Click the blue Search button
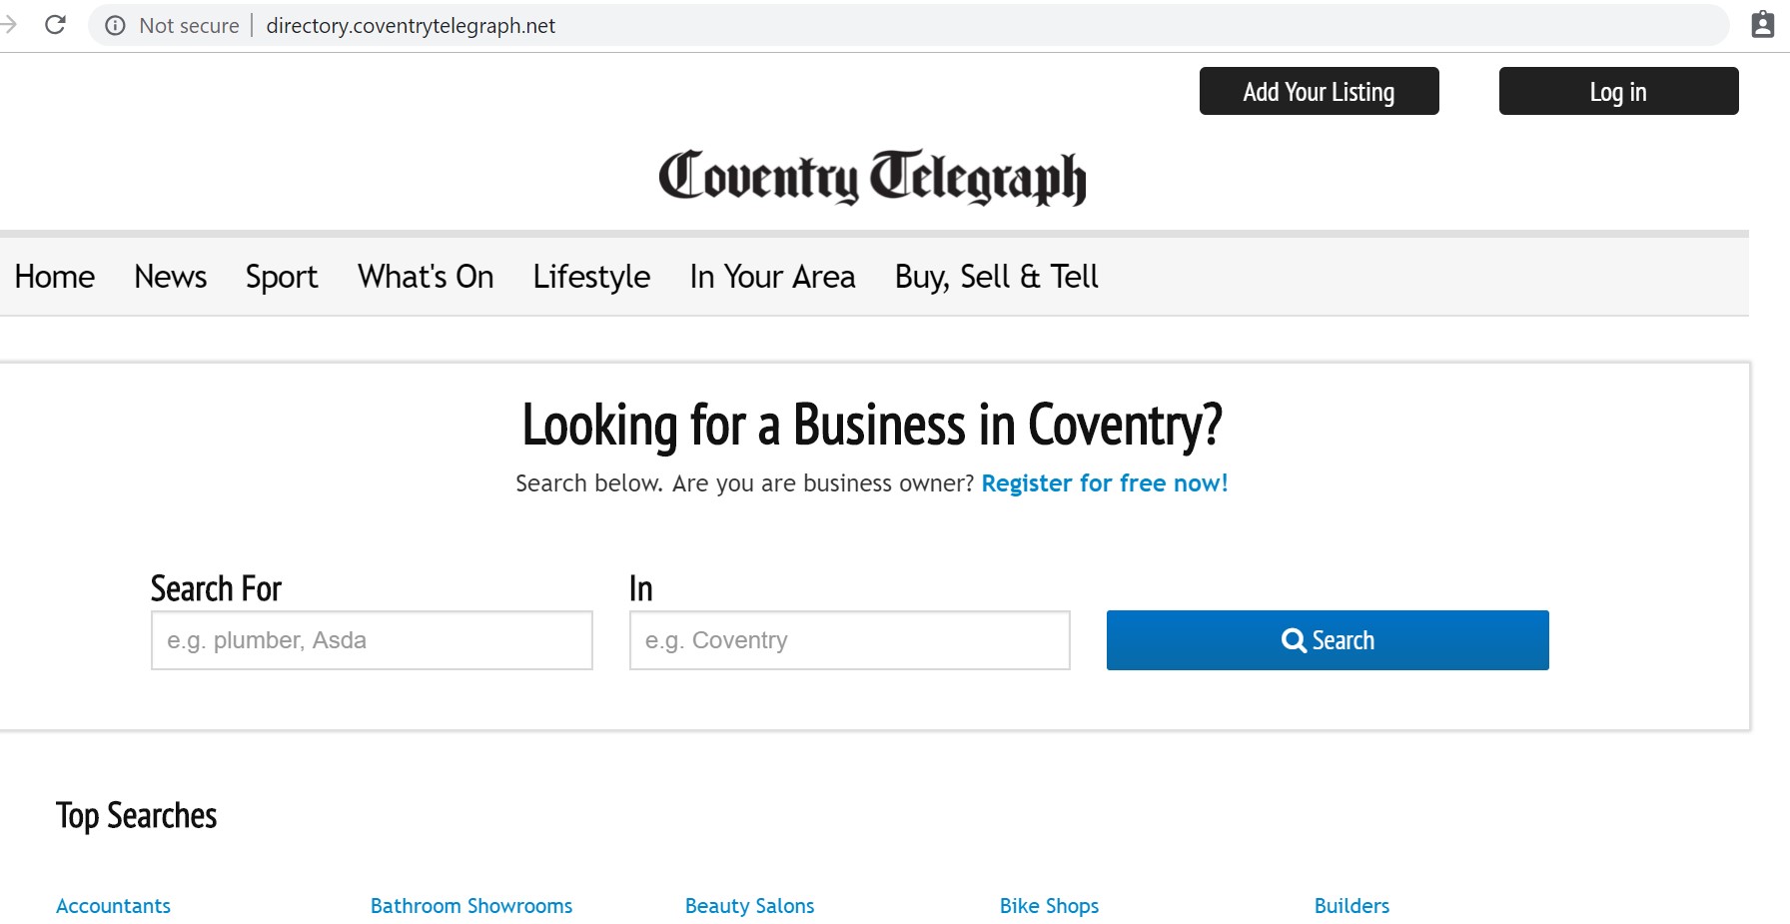1790x924 pixels. [1328, 640]
